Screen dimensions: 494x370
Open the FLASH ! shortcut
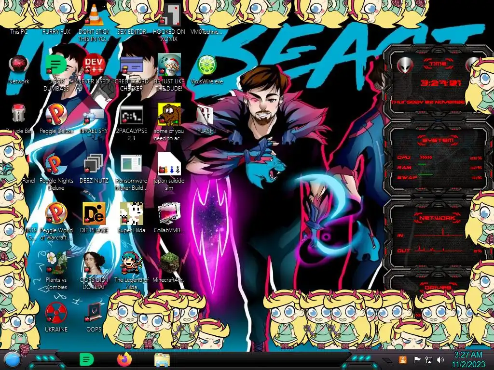[206, 115]
